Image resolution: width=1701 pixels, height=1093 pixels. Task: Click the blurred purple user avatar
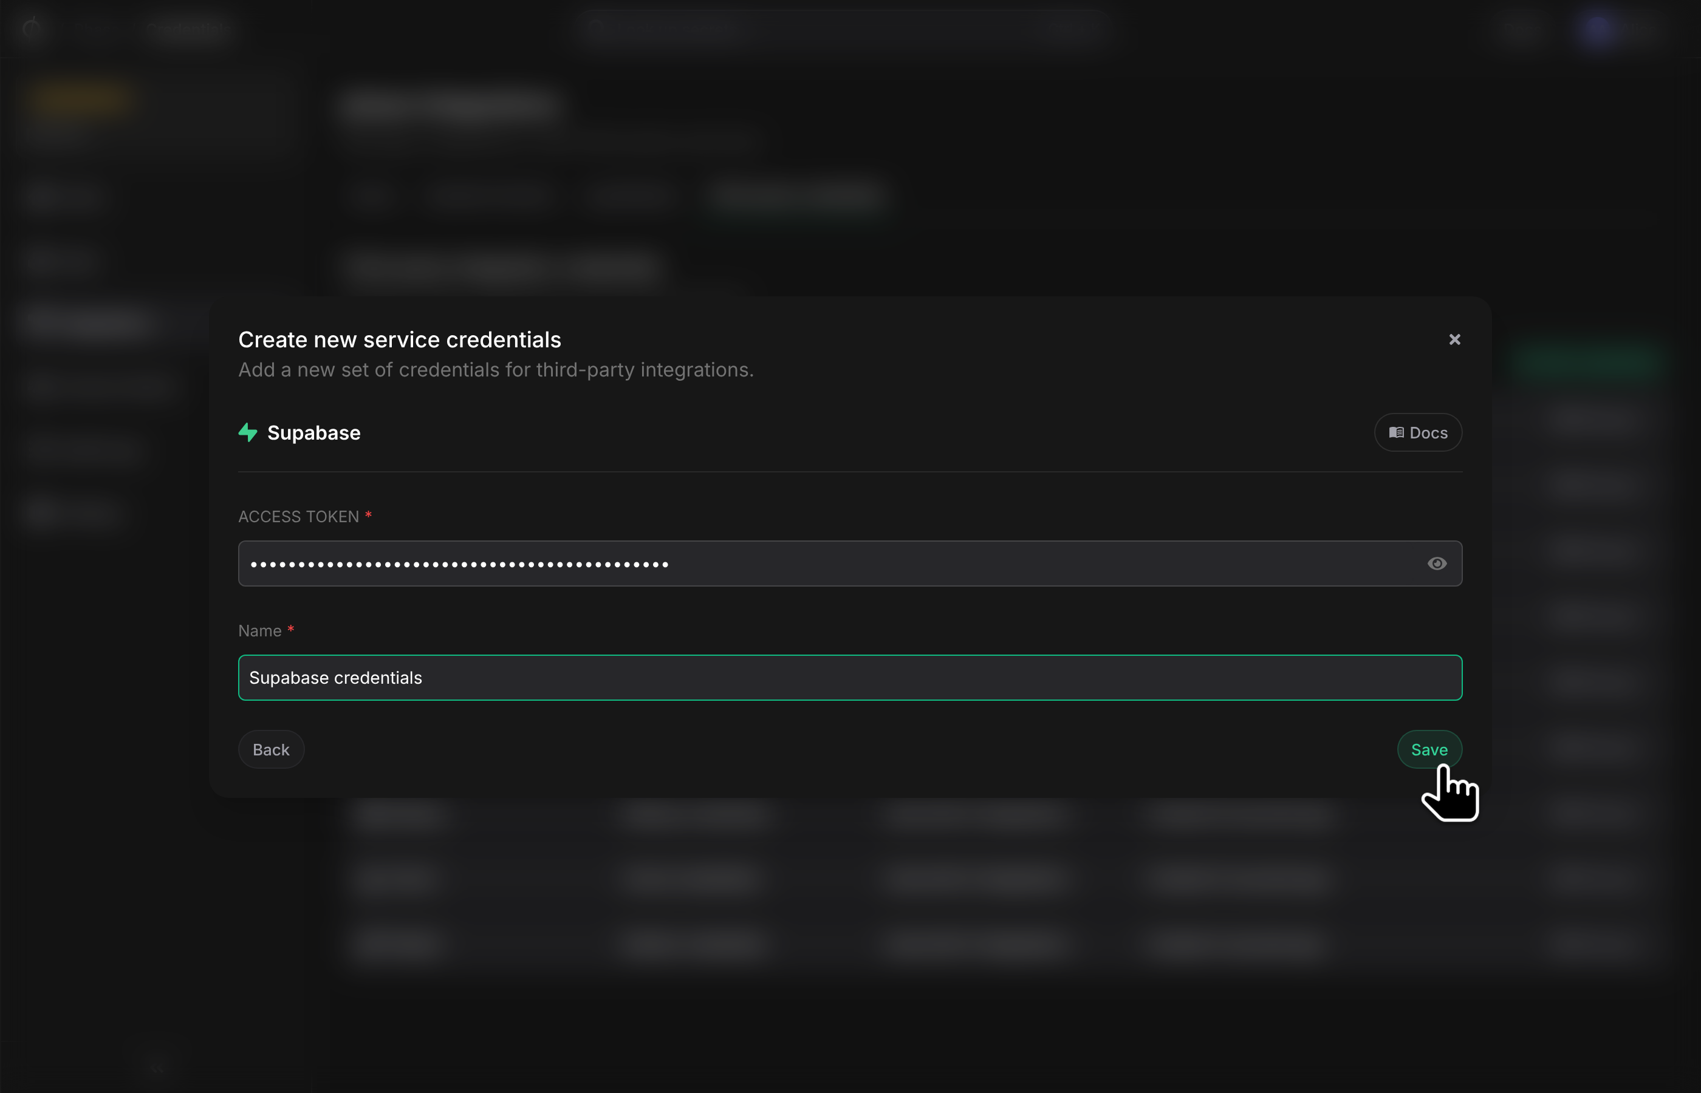(x=1598, y=29)
